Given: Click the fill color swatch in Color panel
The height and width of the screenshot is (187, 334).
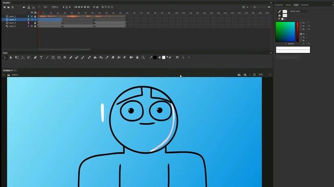Looking at the screenshot, I should 285,16.
